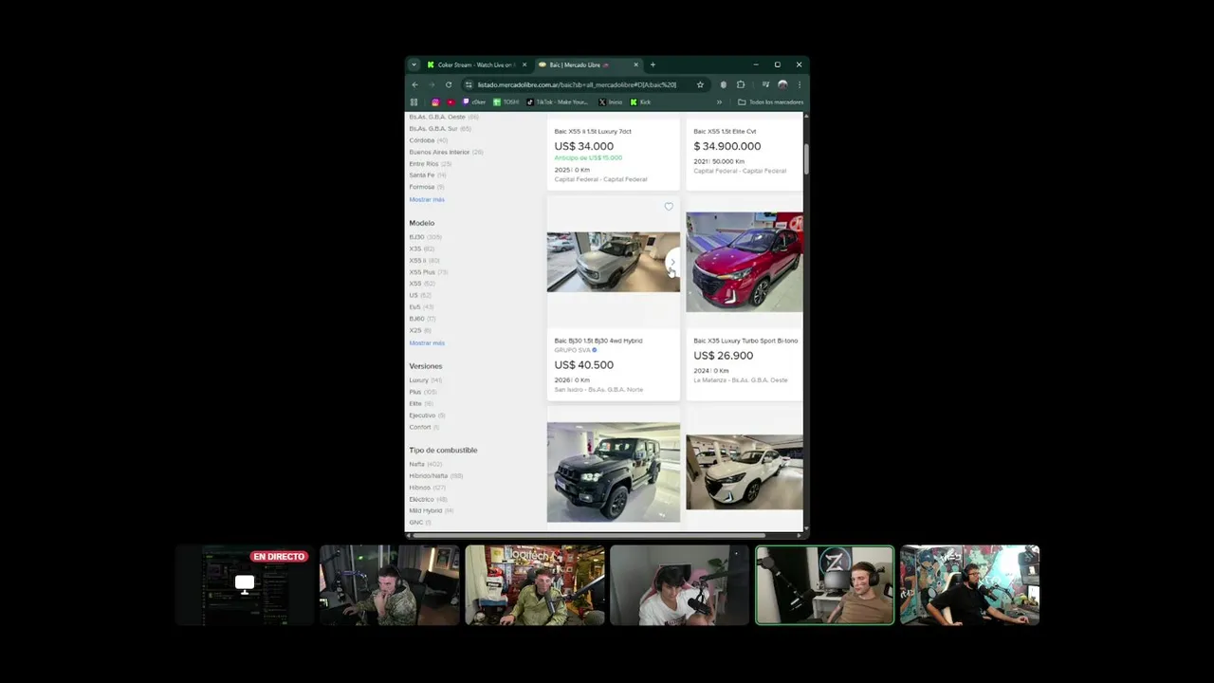Open the apps grid in the bookmarks bar
The image size is (1214, 683).
[414, 102]
